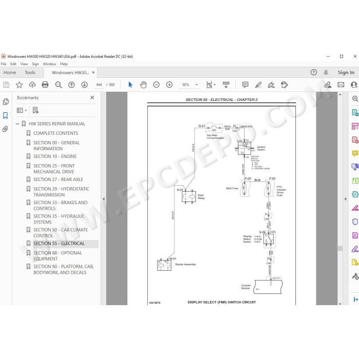Collapse HW SERIES REPAIR MANUAL bookmark
The height and width of the screenshot is (359, 359).
point(17,124)
